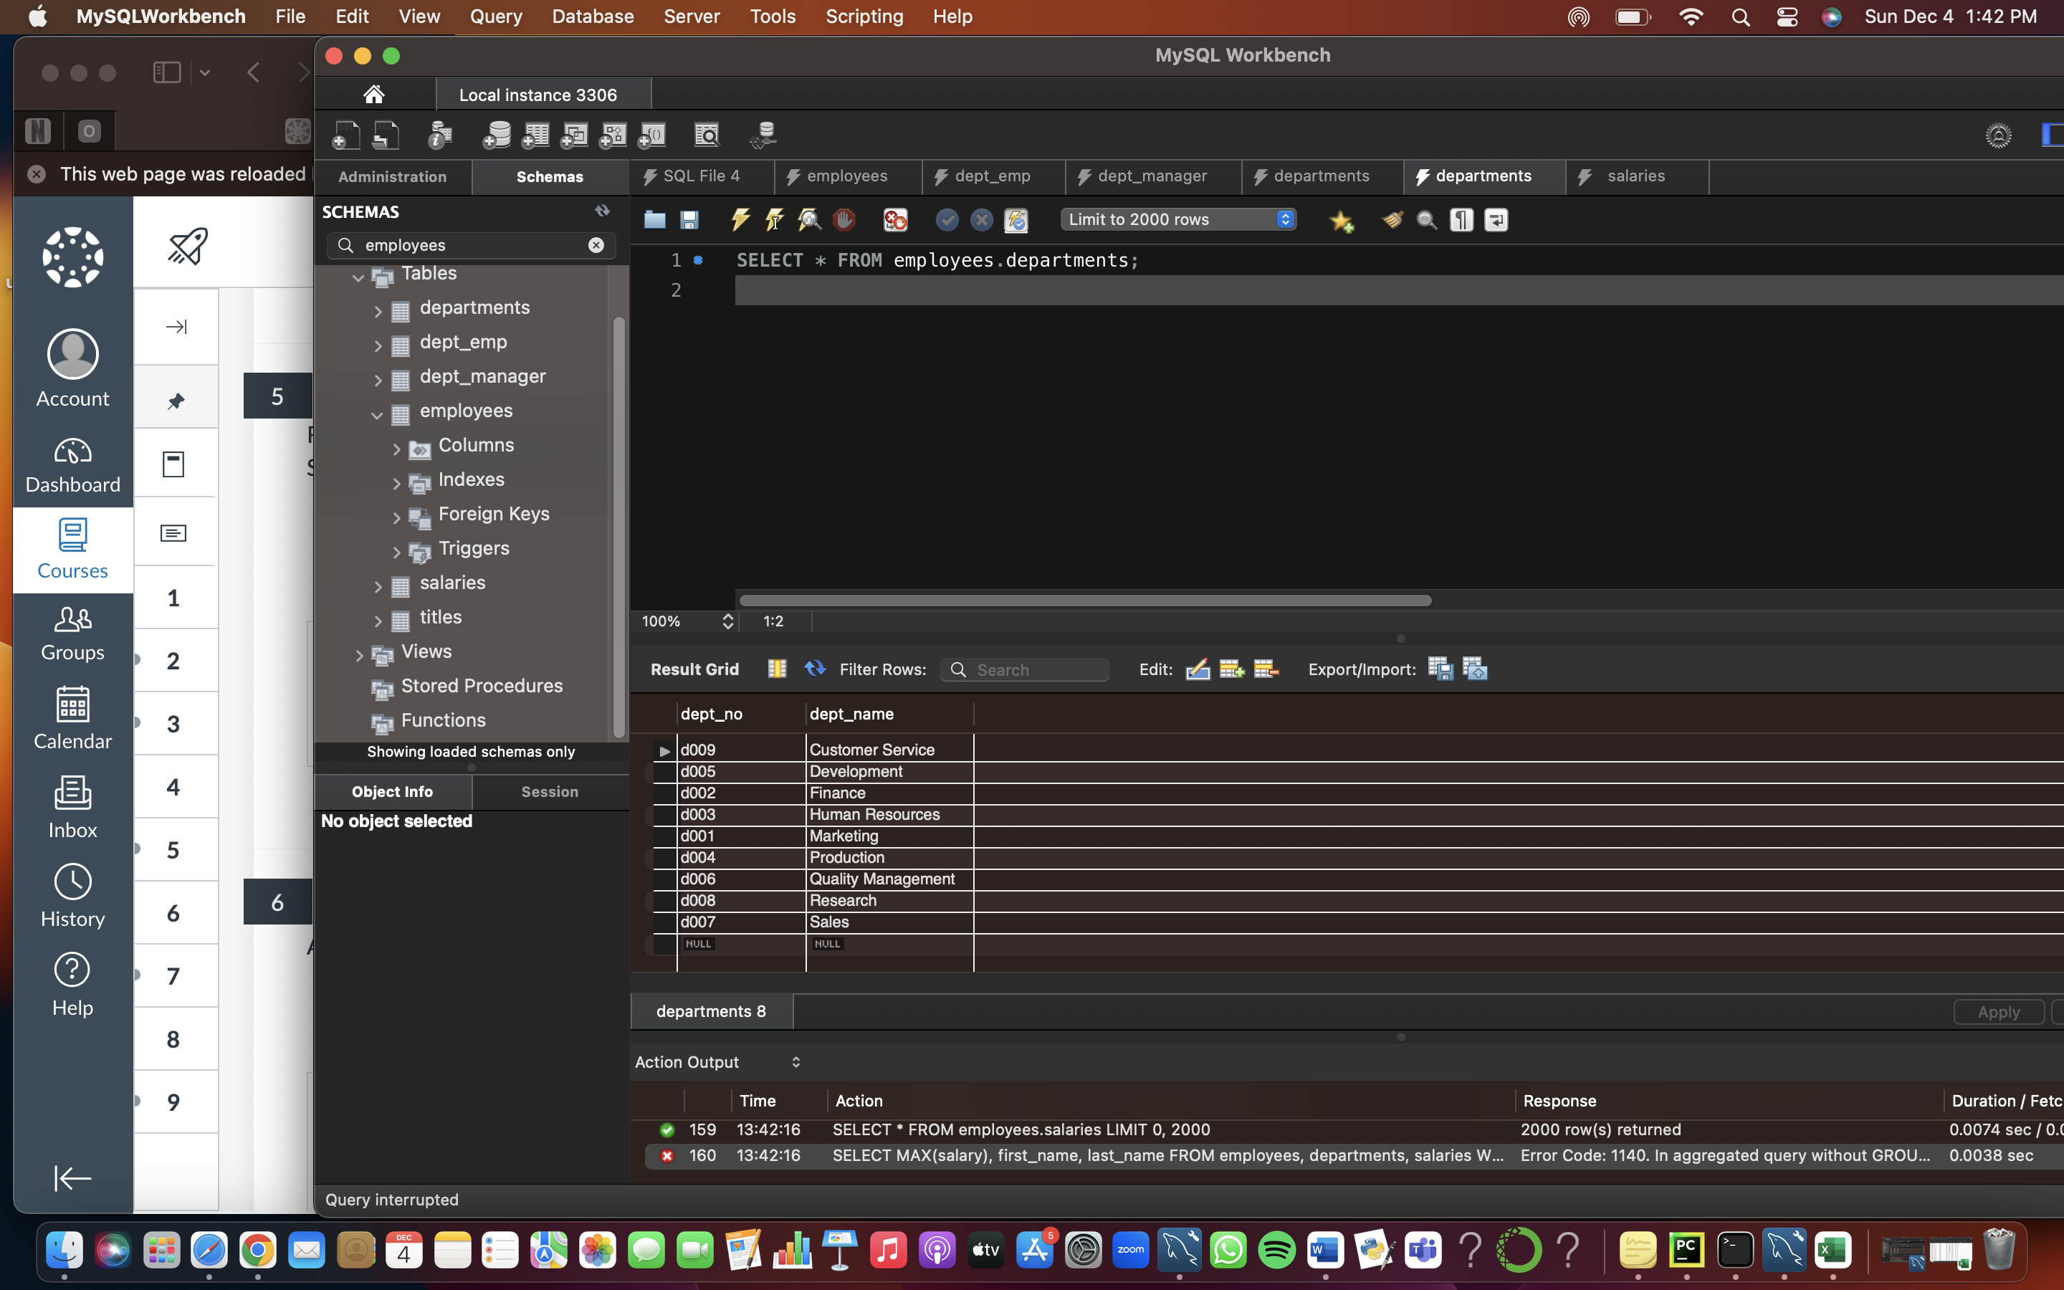The image size is (2064, 1290).
Task: Switch to the Administration tab
Action: [392, 176]
